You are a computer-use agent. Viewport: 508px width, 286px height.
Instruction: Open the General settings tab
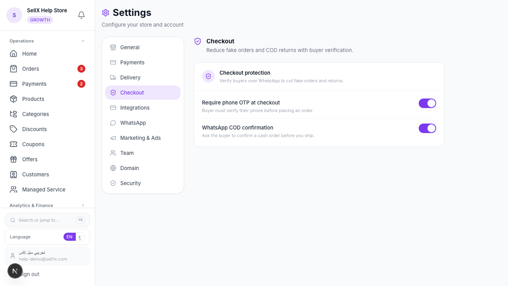click(143, 47)
